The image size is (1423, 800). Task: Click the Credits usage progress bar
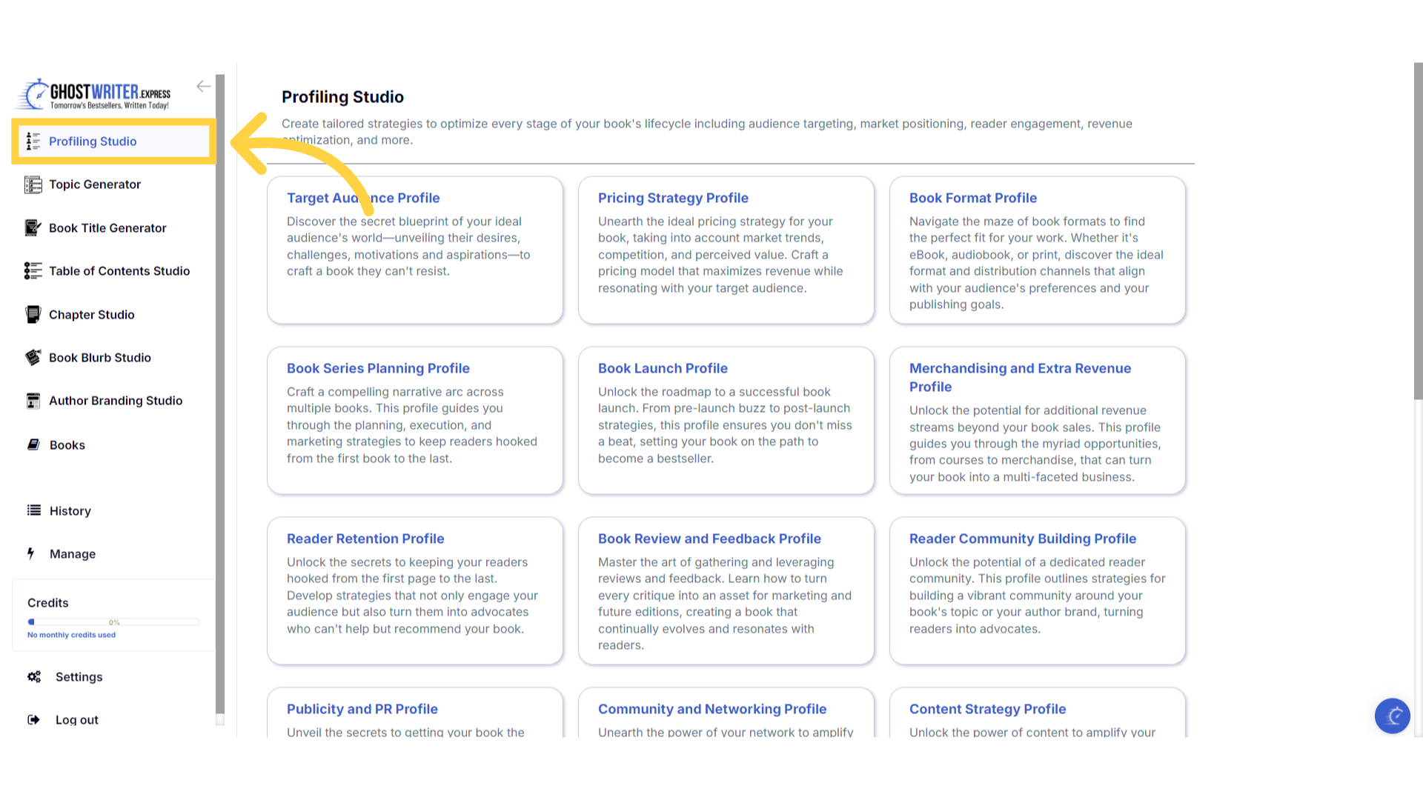[x=113, y=622]
